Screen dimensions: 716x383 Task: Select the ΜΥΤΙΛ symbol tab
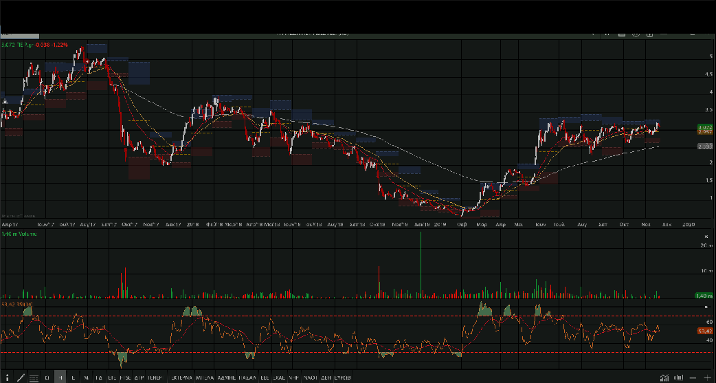click(x=205, y=377)
